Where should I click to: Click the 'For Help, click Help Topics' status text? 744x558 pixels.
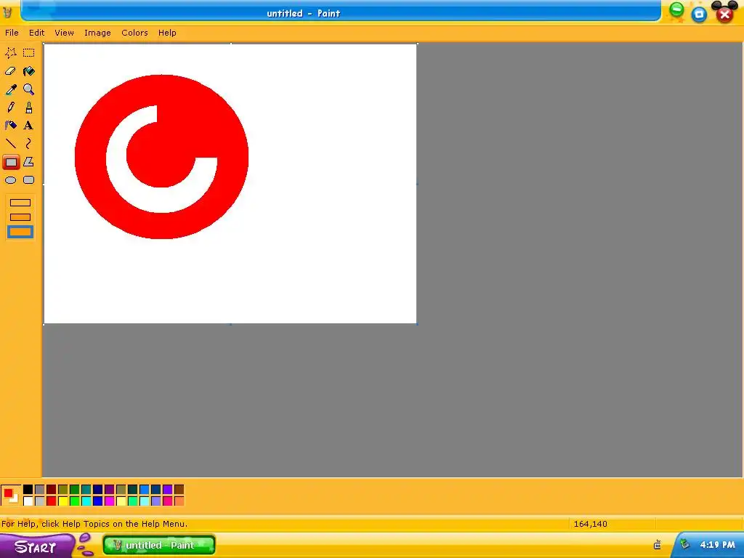coord(94,524)
